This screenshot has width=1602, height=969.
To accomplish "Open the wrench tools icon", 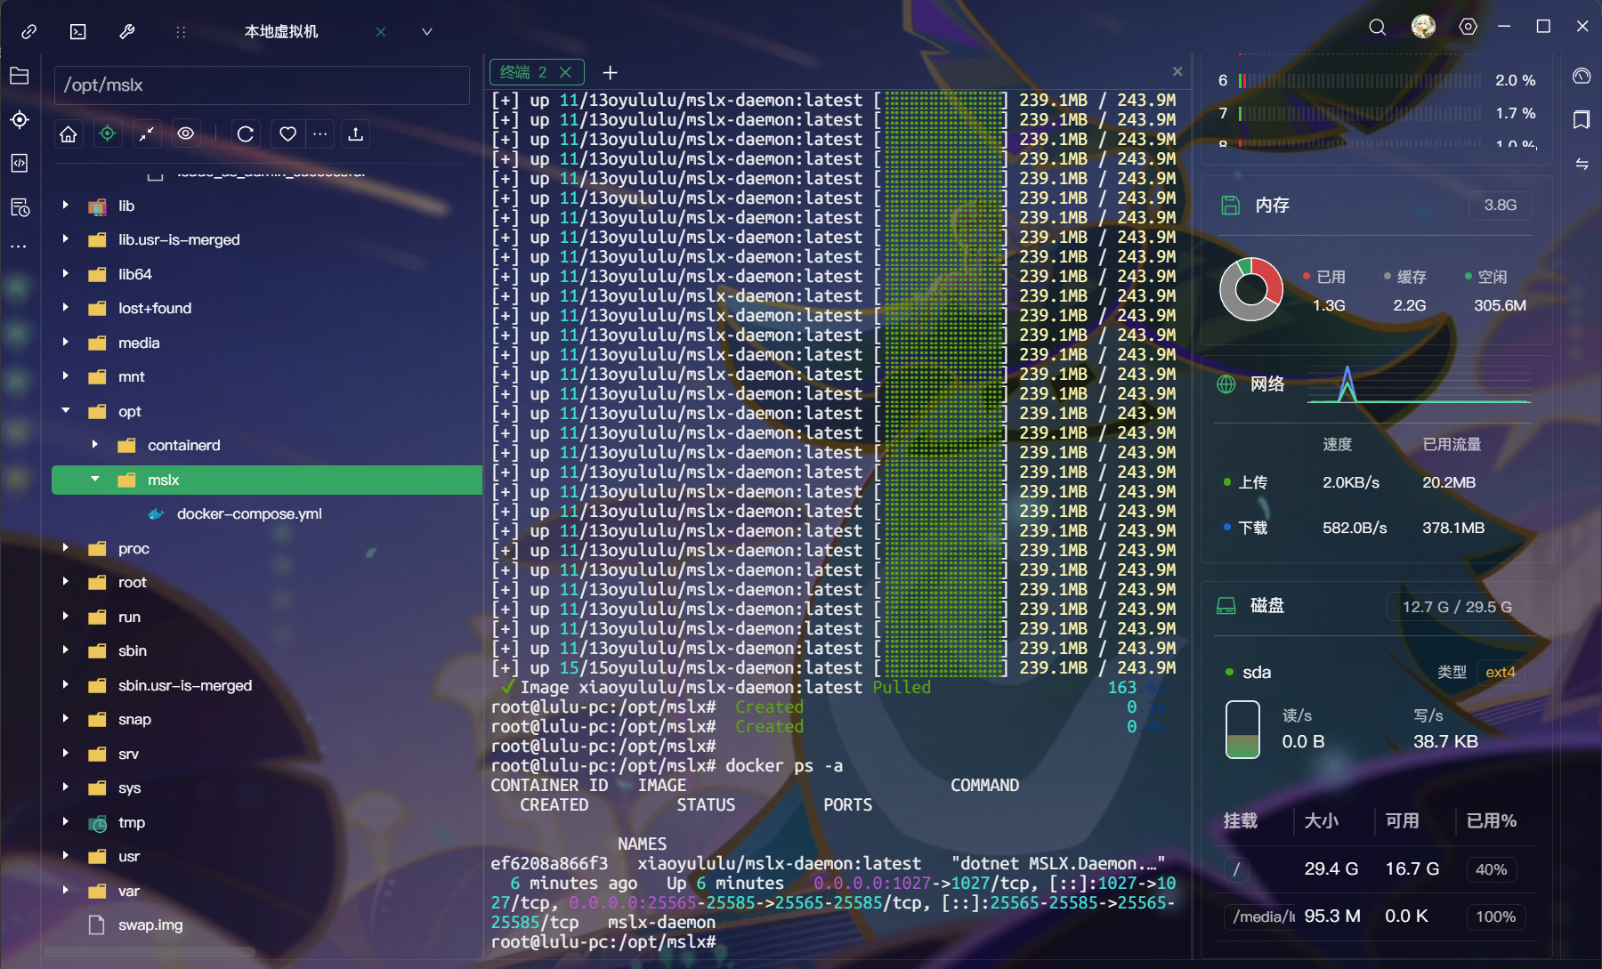I will coord(127,32).
